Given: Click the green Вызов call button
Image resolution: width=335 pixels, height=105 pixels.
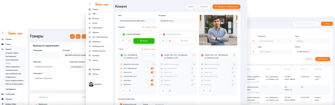Looking at the screenshot, I should 144,41.
